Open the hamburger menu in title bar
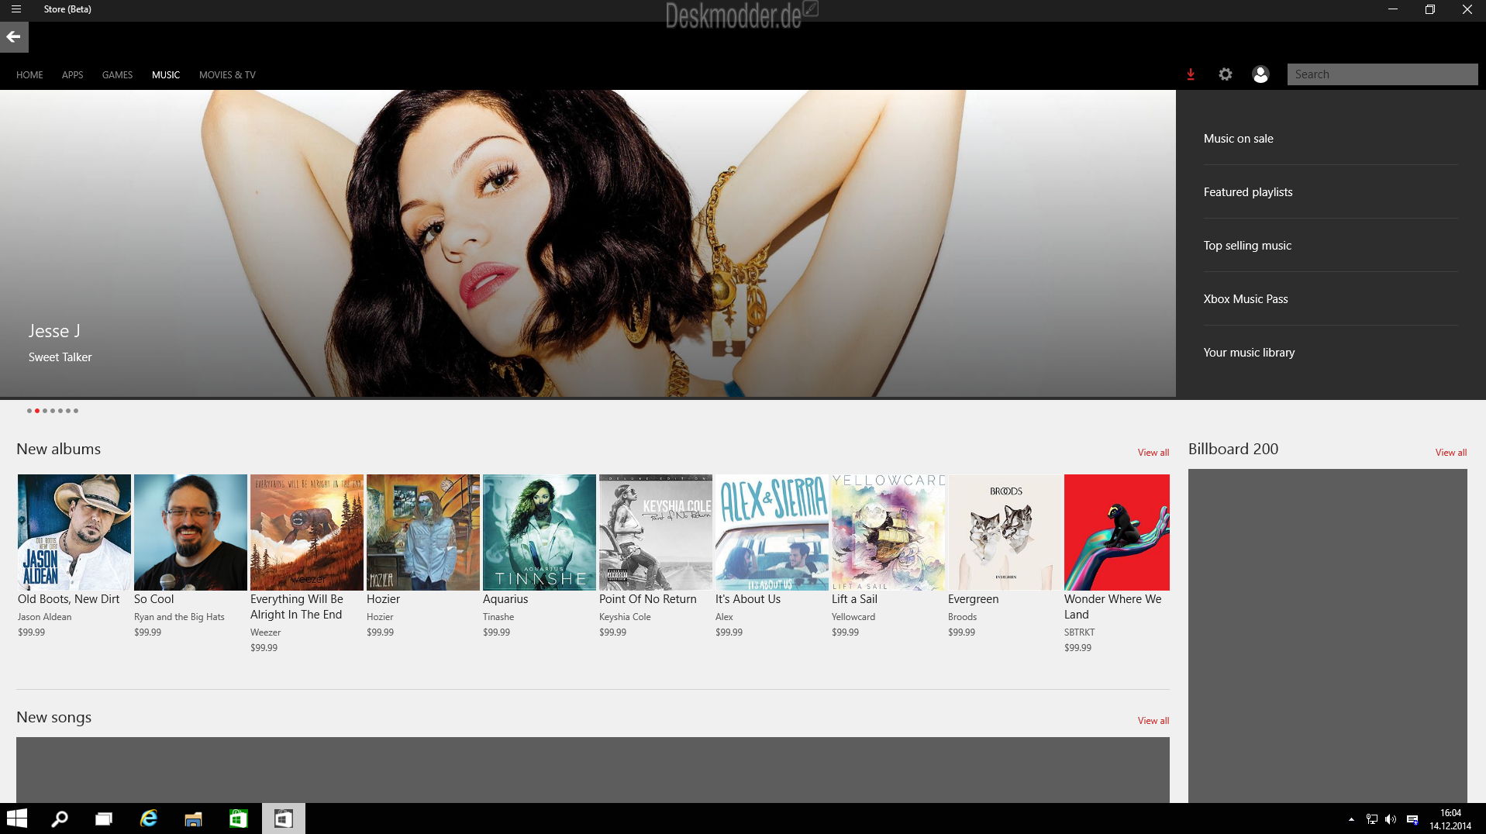The width and height of the screenshot is (1486, 834). (x=16, y=9)
